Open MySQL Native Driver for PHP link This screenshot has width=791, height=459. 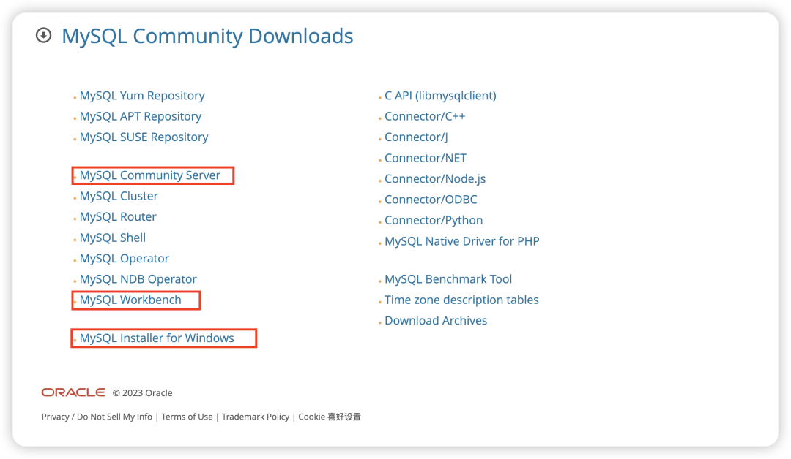pos(461,241)
